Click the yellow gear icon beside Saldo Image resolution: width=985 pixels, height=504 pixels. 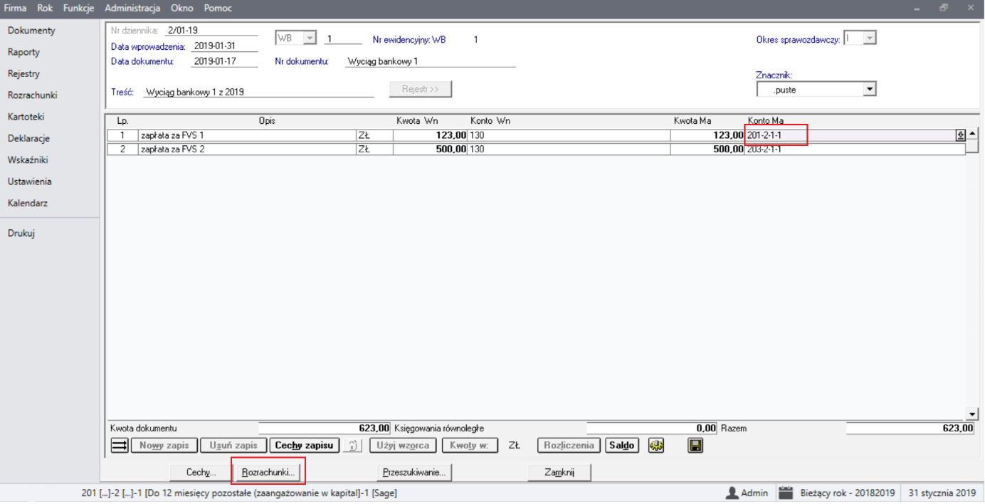coord(656,446)
